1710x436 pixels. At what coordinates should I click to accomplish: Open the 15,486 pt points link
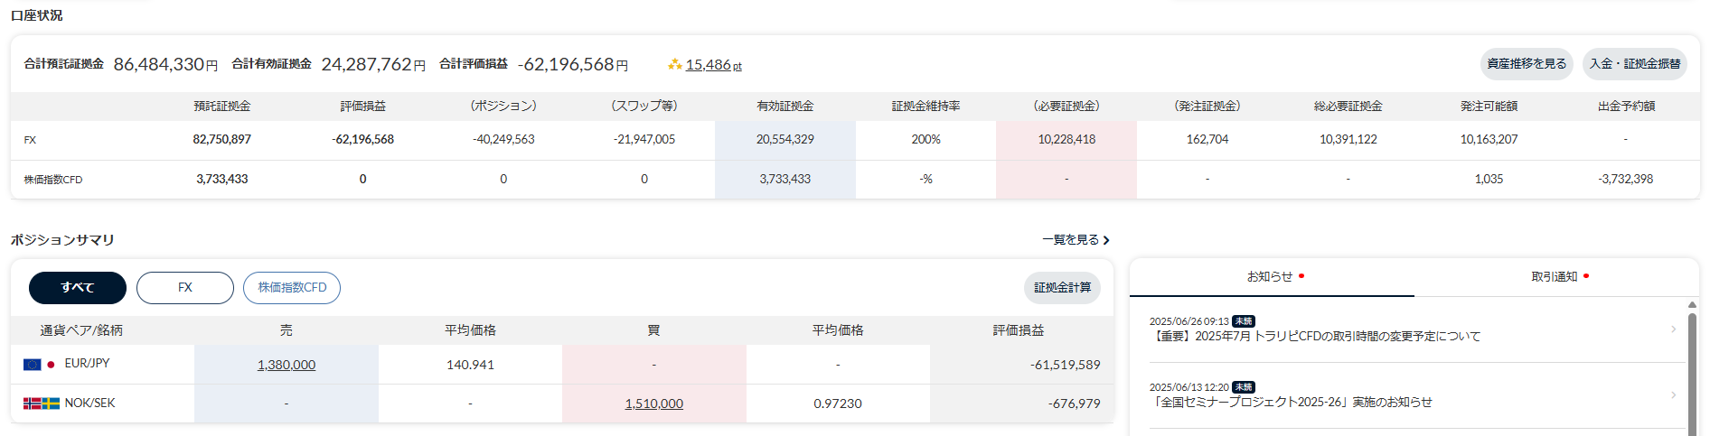point(713,65)
